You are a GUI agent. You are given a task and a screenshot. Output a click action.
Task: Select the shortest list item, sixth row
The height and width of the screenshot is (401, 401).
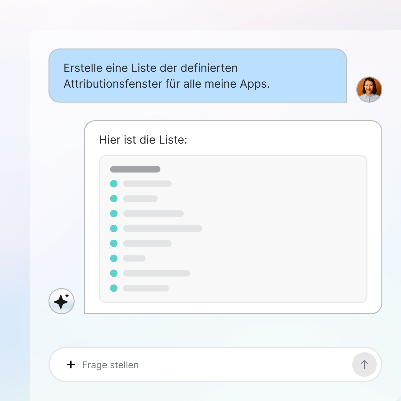[134, 258]
